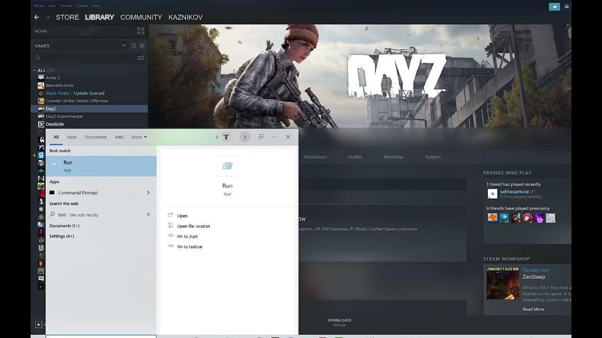Open DOWNLOADS Manage at bottom
The image size is (602, 338).
(x=340, y=322)
